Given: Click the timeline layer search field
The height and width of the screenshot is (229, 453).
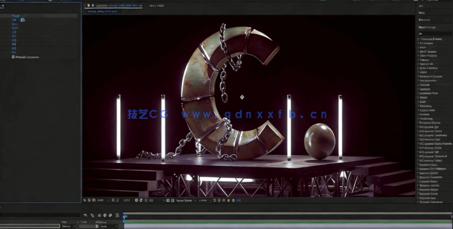Looking at the screenshot, I should [x=40, y=215].
